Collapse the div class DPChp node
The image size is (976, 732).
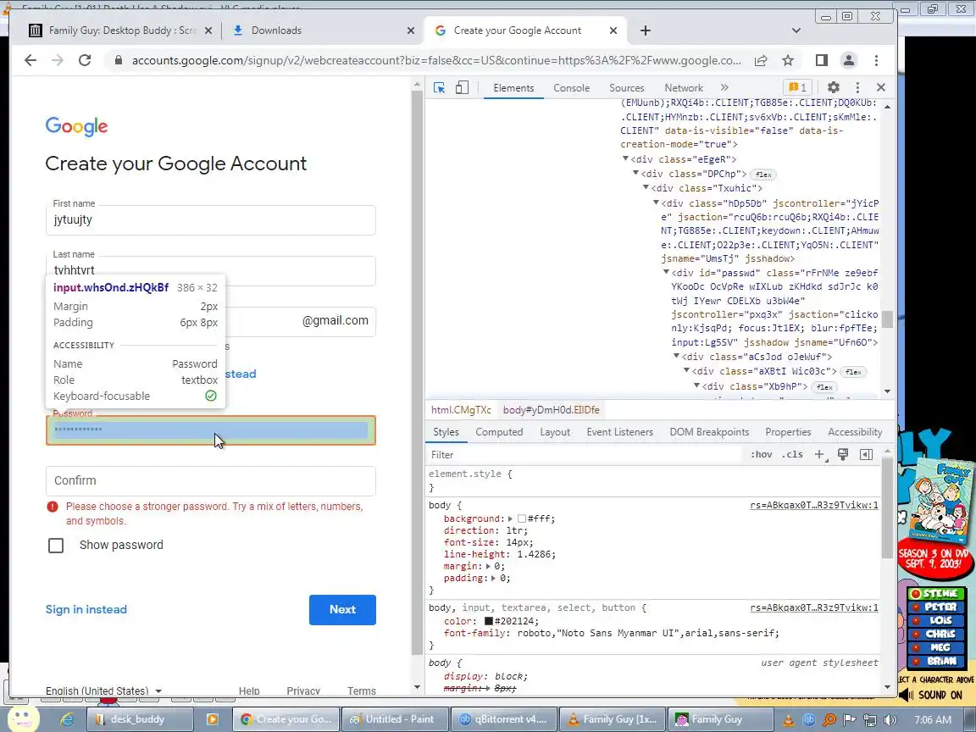[x=635, y=174]
